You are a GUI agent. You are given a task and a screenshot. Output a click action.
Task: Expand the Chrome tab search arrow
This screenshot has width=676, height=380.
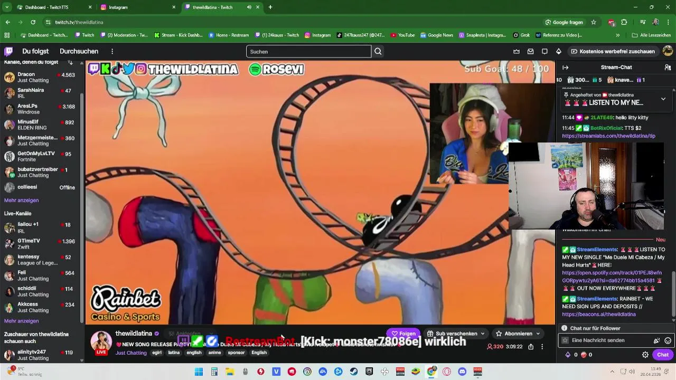click(7, 7)
